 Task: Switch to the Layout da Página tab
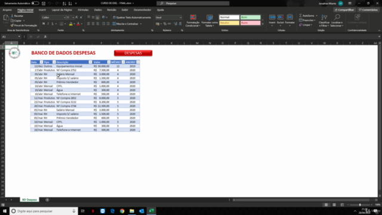61,10
